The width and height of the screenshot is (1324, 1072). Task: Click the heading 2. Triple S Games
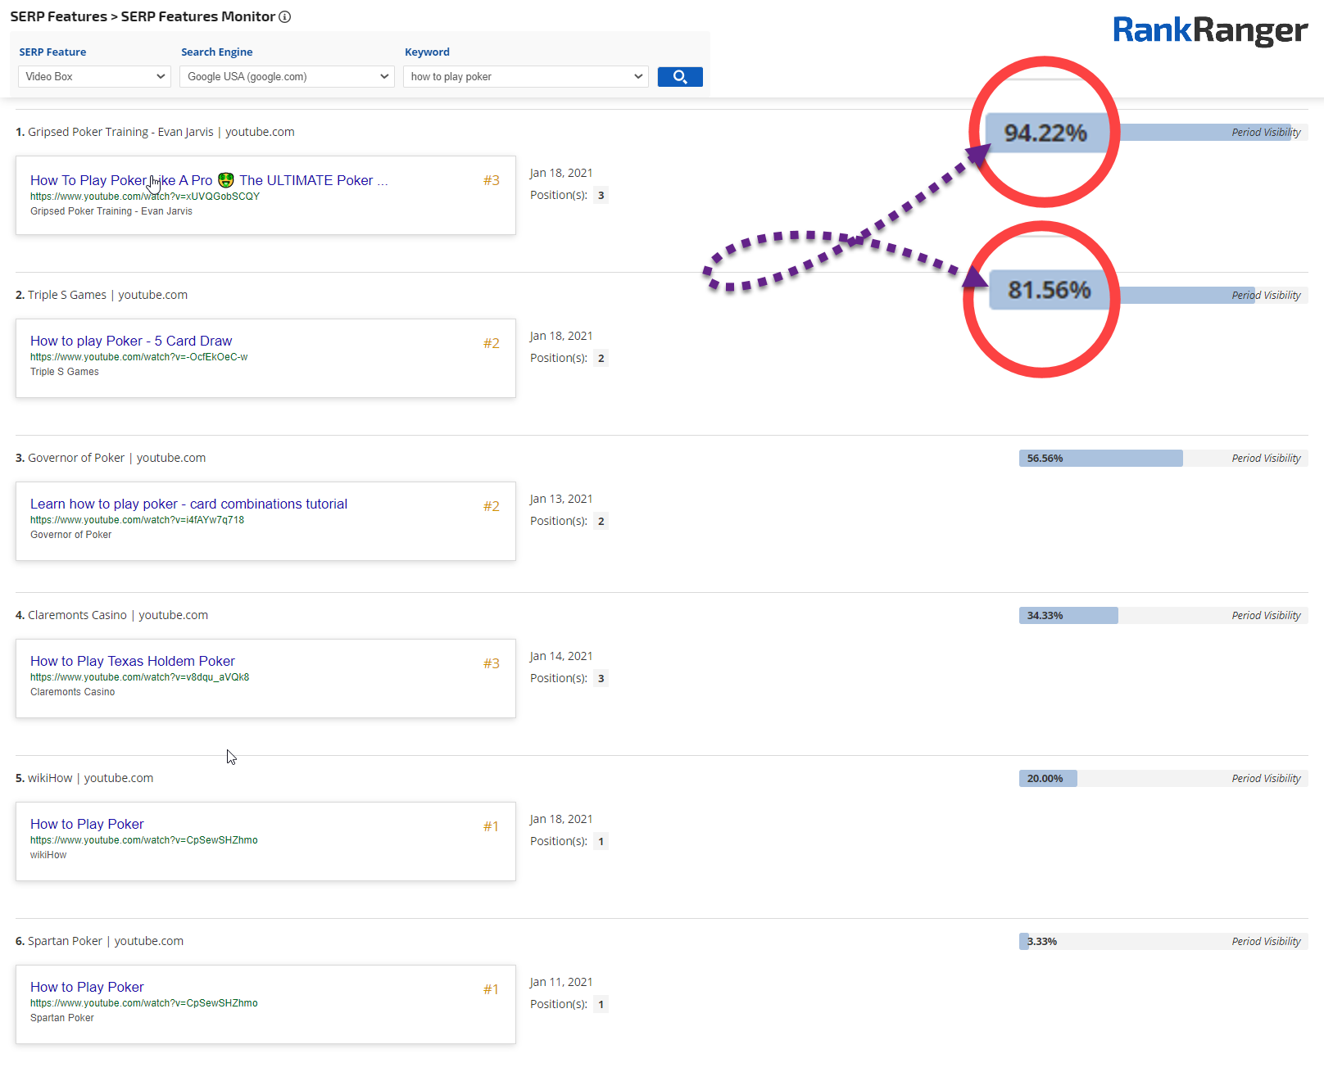102,295
